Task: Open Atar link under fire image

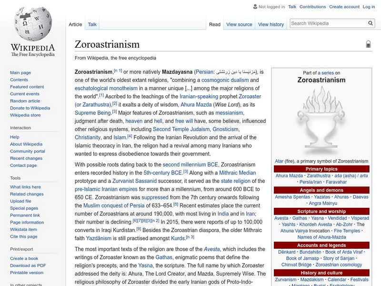Action: coord(279,161)
